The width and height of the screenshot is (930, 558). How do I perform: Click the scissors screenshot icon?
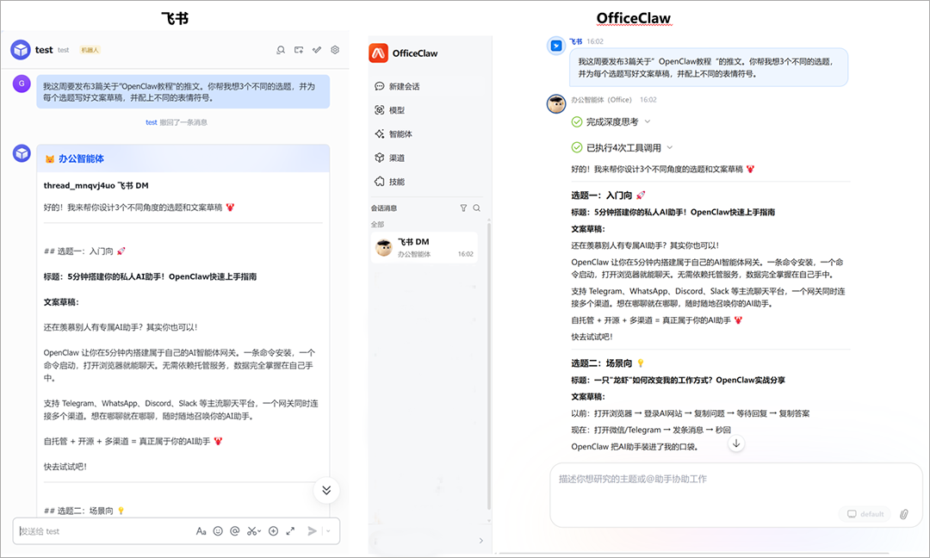[251, 531]
